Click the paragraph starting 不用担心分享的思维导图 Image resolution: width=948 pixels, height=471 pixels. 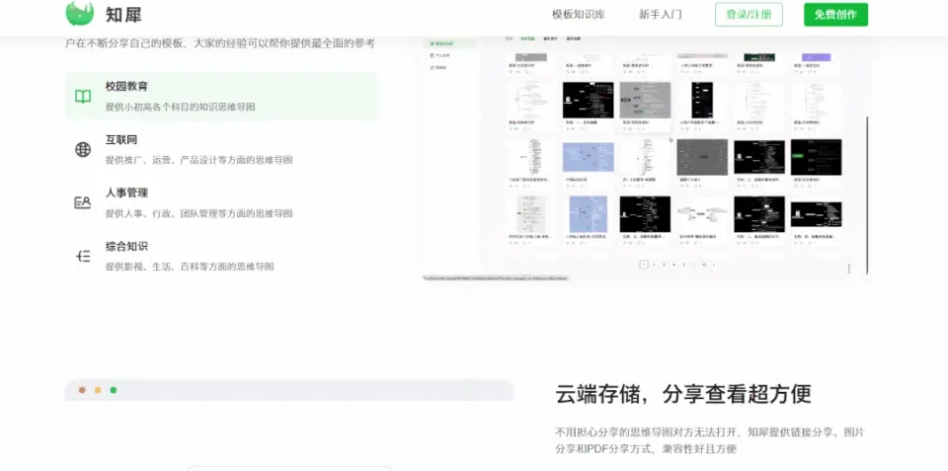[x=710, y=440]
